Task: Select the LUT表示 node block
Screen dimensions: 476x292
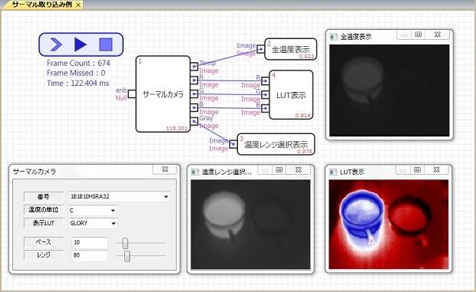Action: click(291, 95)
